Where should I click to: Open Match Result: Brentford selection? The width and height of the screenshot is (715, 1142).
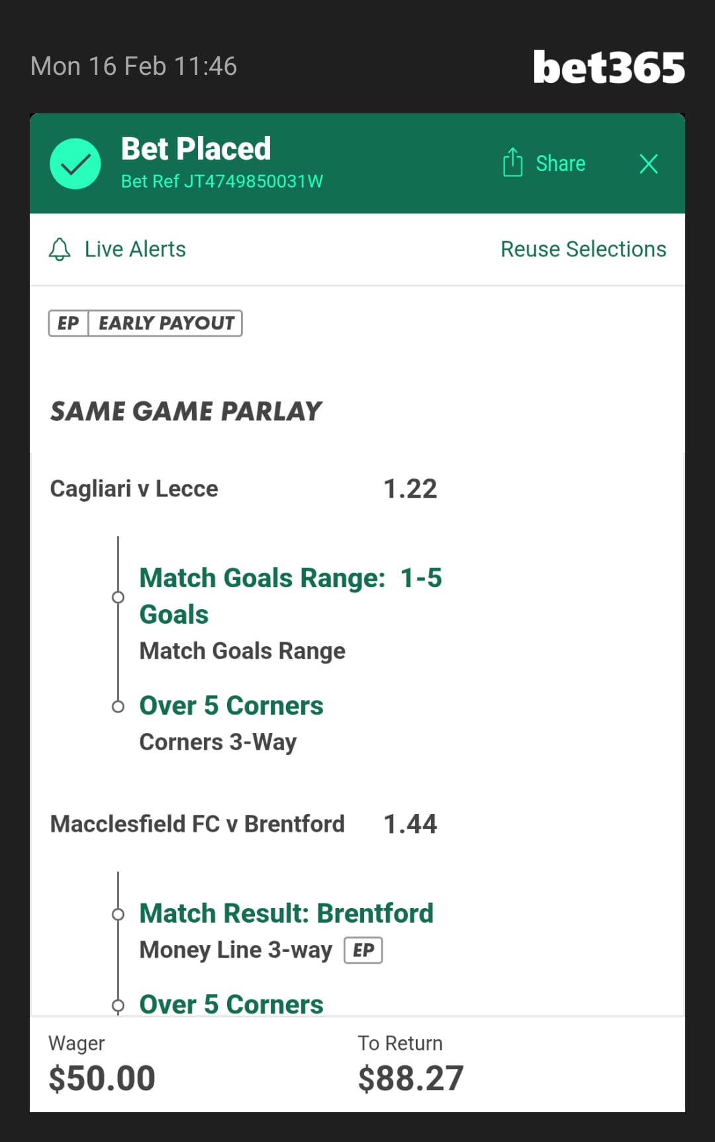click(286, 913)
